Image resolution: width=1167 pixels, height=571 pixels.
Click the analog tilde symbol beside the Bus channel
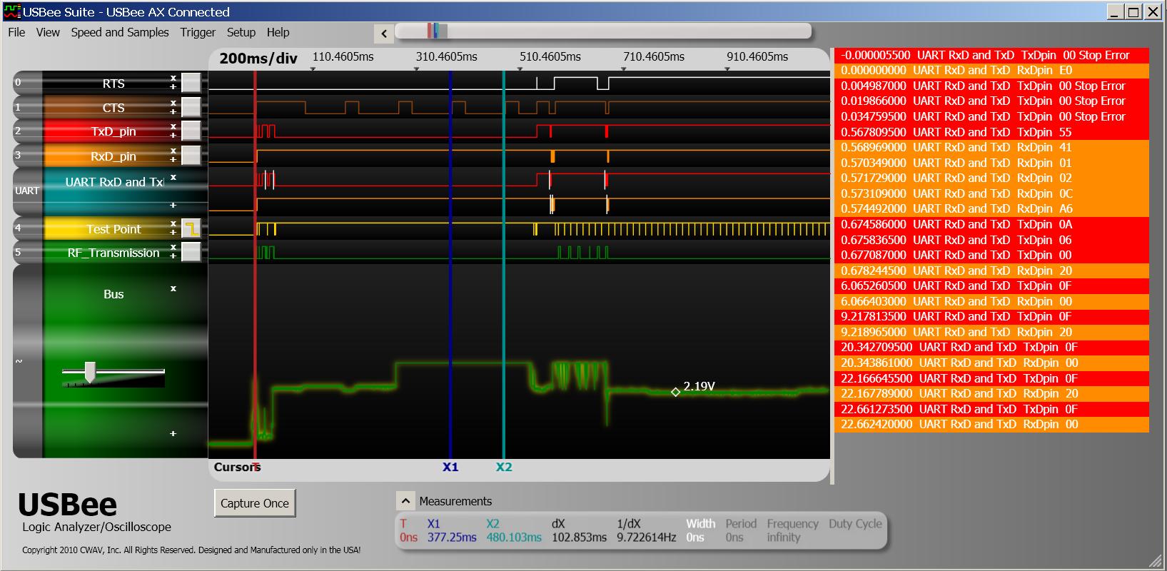(19, 361)
